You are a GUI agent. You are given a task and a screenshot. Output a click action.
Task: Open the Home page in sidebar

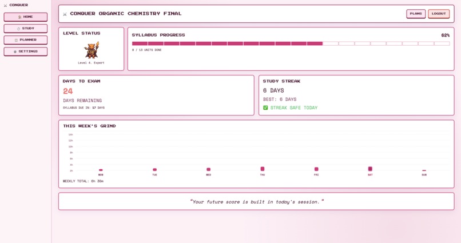pyautogui.click(x=26, y=17)
